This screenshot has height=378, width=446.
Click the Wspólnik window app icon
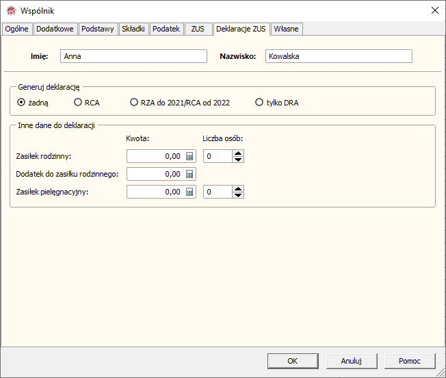click(x=12, y=11)
